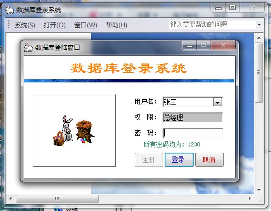Click the 用户名: label
Image resolution: width=271 pixels, height=211 pixels.
(x=145, y=102)
